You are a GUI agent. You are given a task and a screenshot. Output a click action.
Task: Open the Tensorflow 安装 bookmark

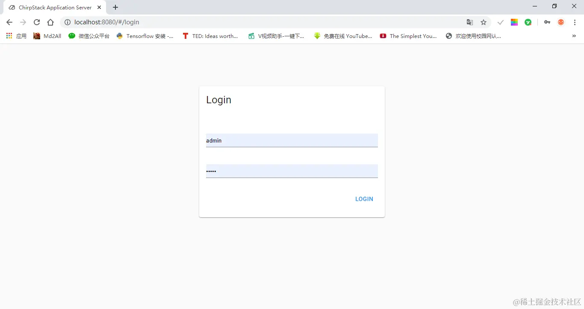(x=145, y=36)
